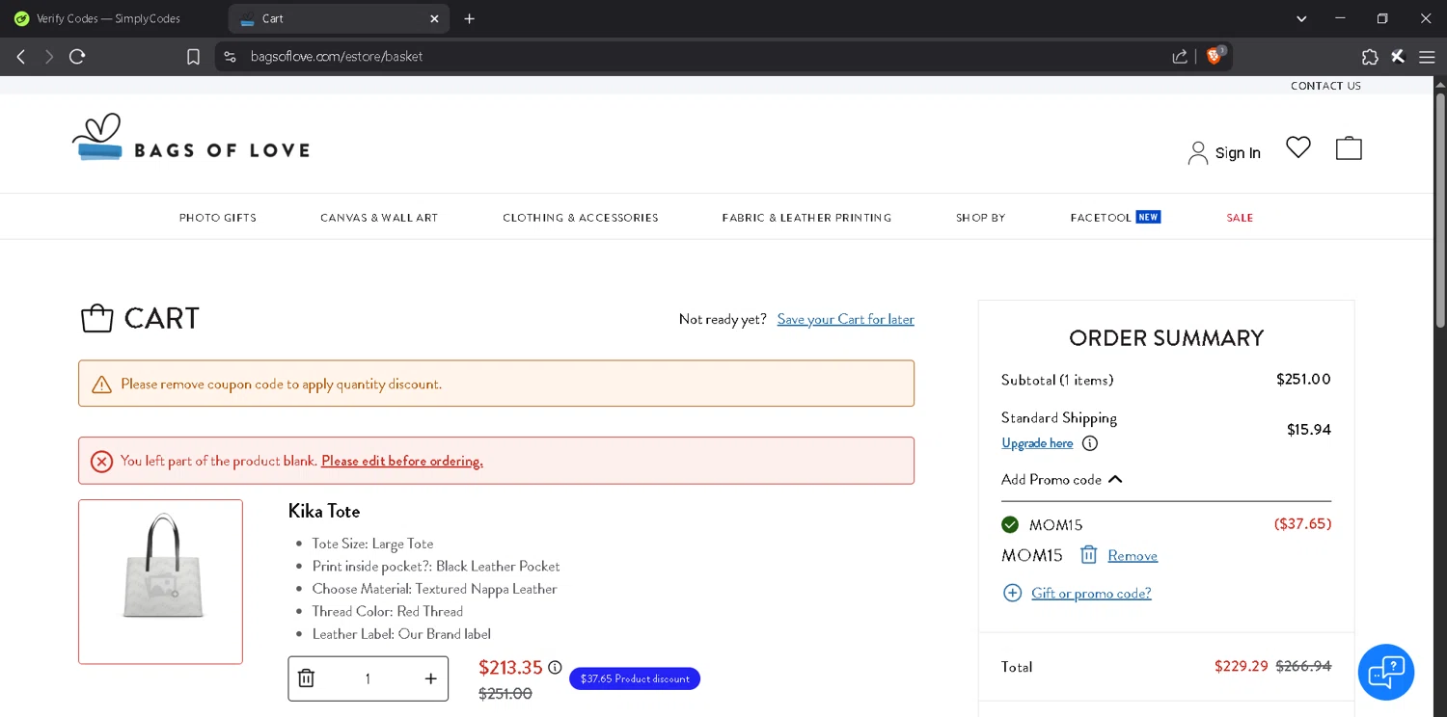
Task: Click the Sign In user icon
Action: tap(1197, 152)
